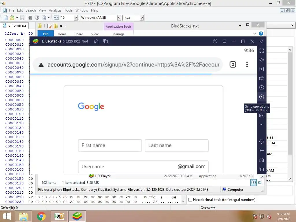Open the HxD Search menu

pyautogui.click(x=31, y=10)
